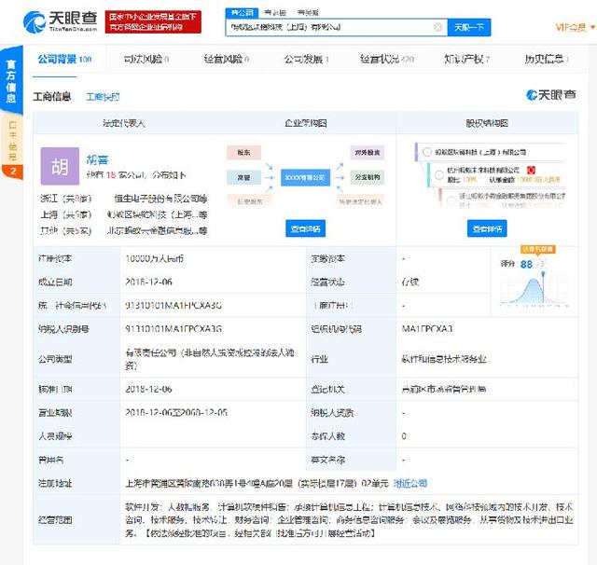Image resolution: width=597 pixels, height=565 pixels.
Task: Open legal representative 胡喜's profile link
Action: [x=97, y=159]
